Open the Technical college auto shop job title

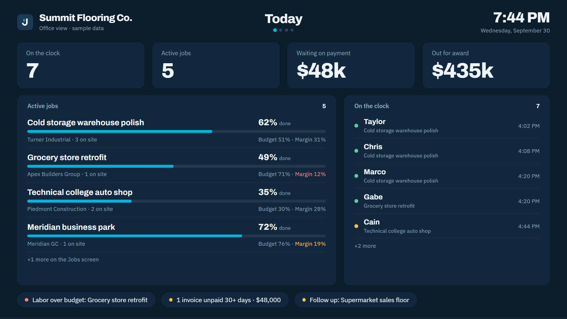(x=80, y=192)
